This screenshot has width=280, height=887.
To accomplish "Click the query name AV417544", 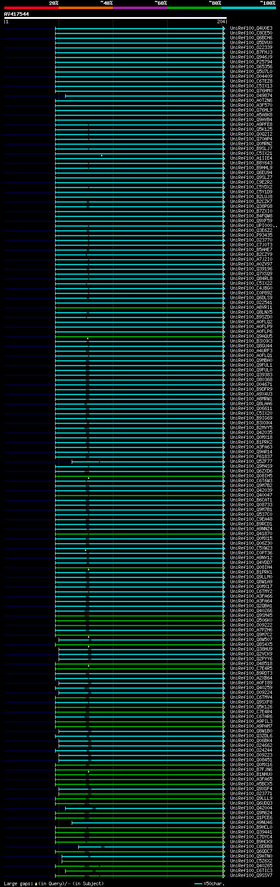I will click(x=17, y=14).
